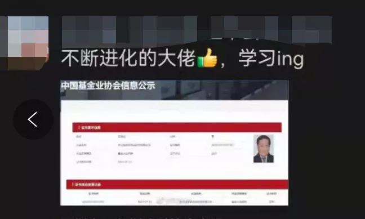The width and height of the screenshot is (365, 219).
Task: Click the company name in second info row
Action: [134, 145]
